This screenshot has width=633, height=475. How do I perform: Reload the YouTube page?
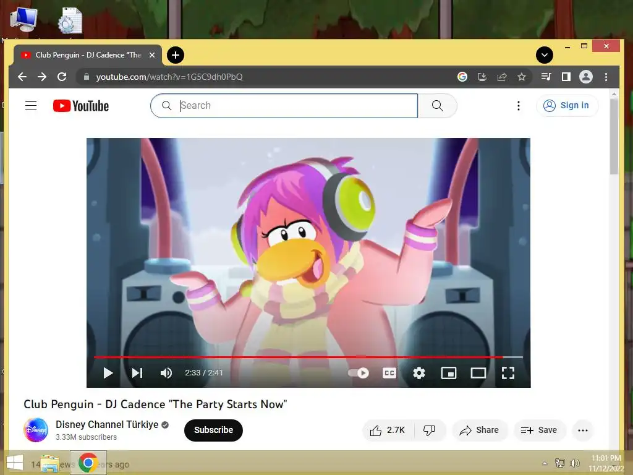tap(62, 77)
